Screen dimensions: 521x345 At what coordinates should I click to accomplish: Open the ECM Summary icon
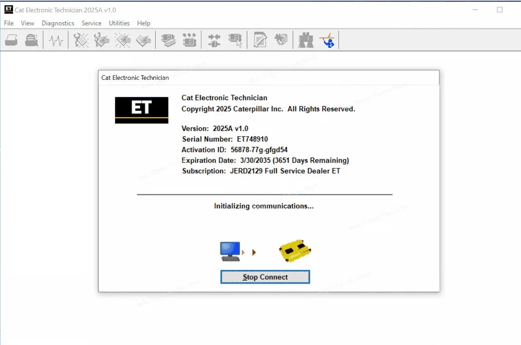[x=168, y=40]
